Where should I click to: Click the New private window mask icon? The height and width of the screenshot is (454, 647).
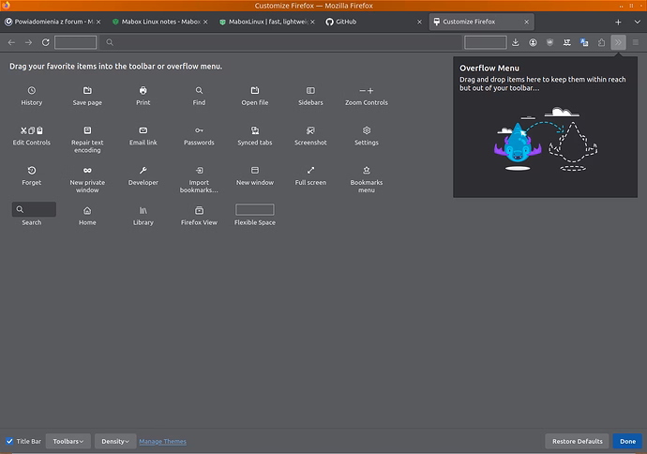(87, 171)
